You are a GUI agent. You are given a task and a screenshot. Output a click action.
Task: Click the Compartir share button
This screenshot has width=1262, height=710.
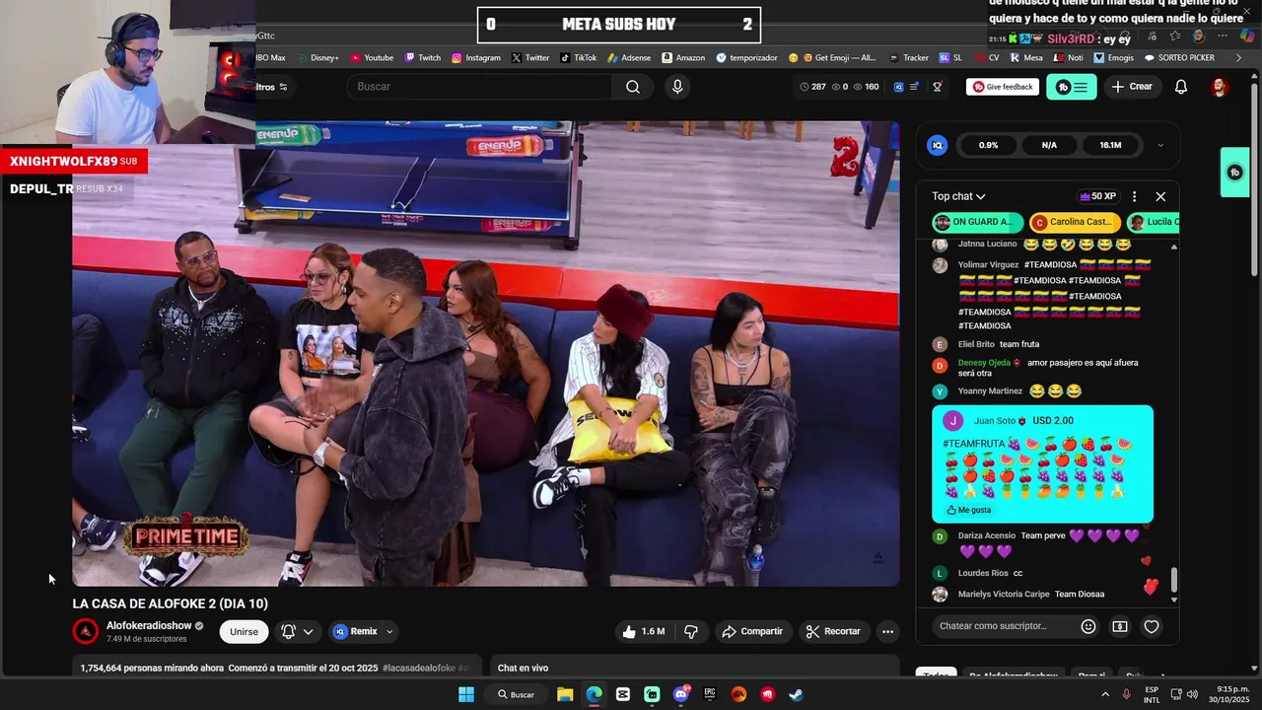click(752, 631)
